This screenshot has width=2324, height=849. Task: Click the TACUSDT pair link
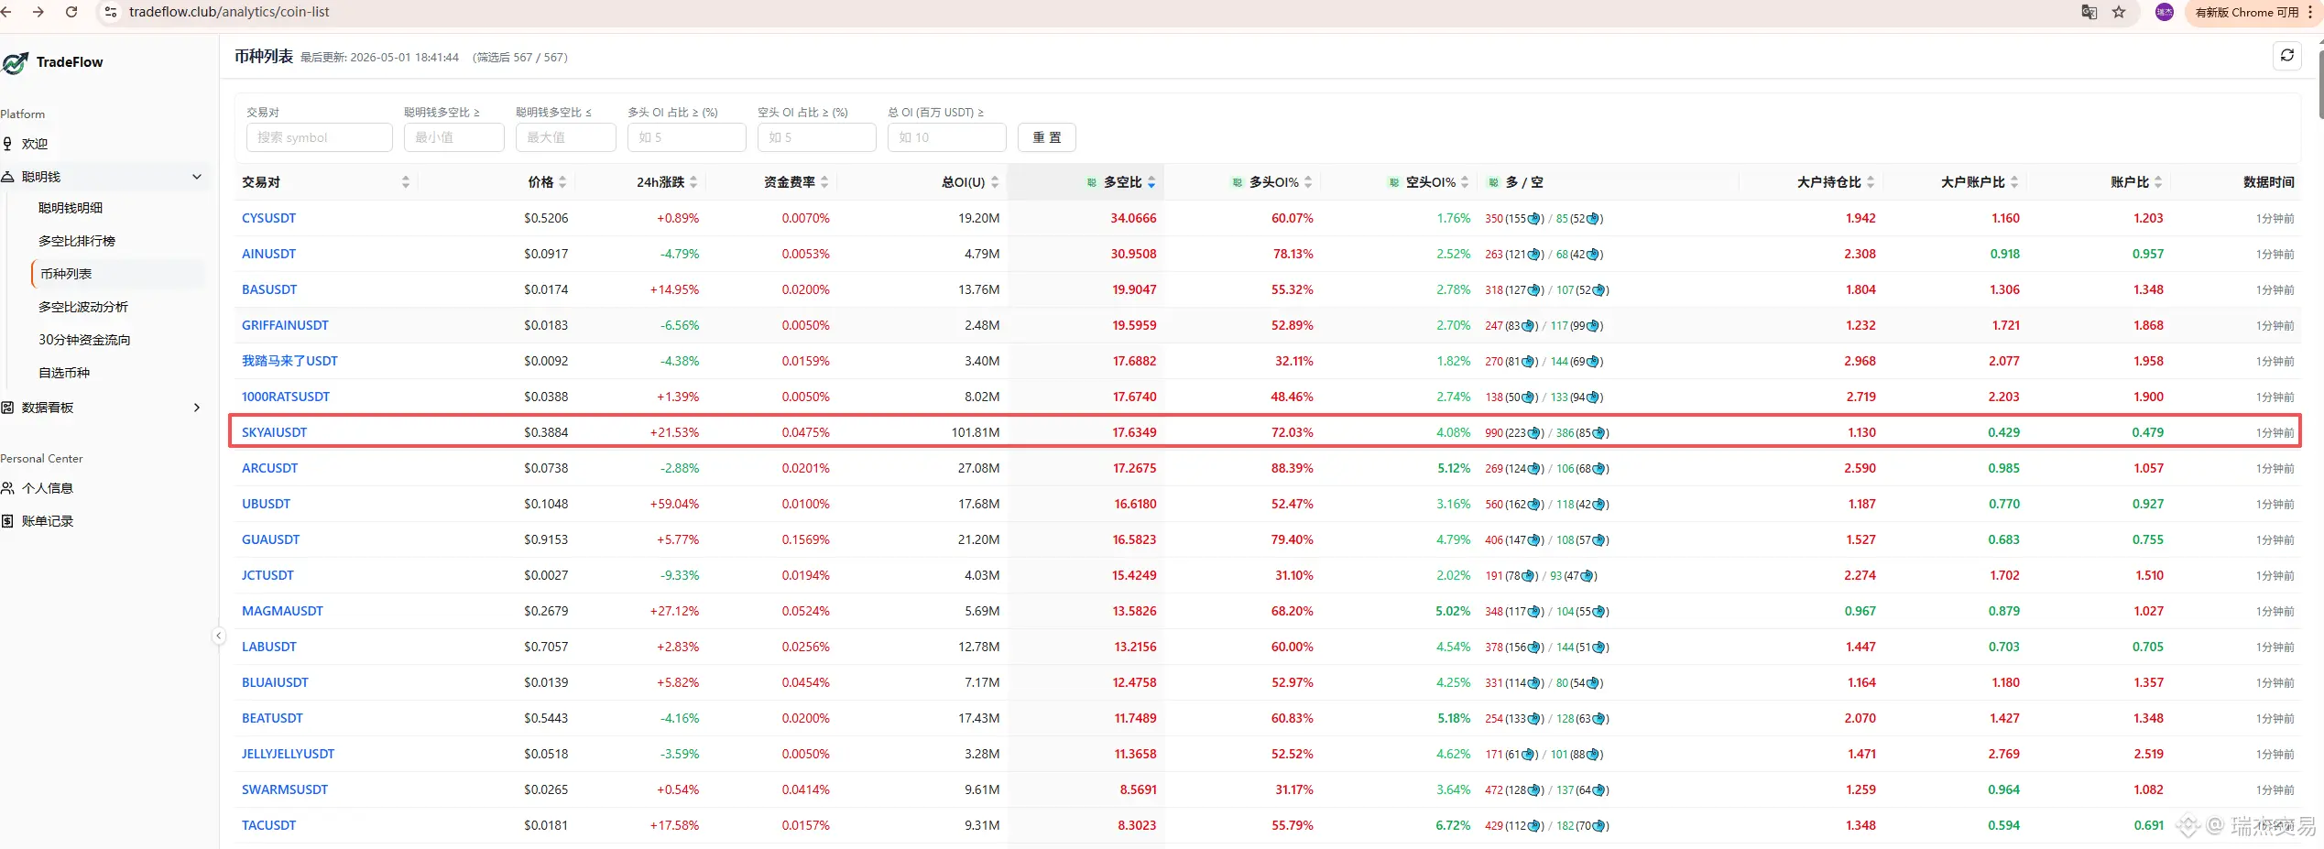click(x=268, y=825)
